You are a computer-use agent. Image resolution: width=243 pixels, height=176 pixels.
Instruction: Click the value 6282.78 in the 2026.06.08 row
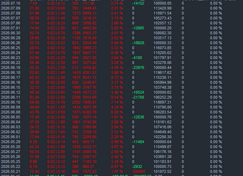tap(89, 112)
